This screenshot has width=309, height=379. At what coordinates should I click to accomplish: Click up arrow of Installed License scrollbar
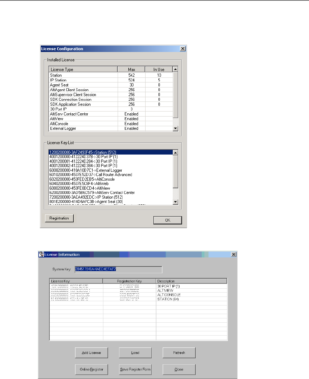click(x=176, y=69)
